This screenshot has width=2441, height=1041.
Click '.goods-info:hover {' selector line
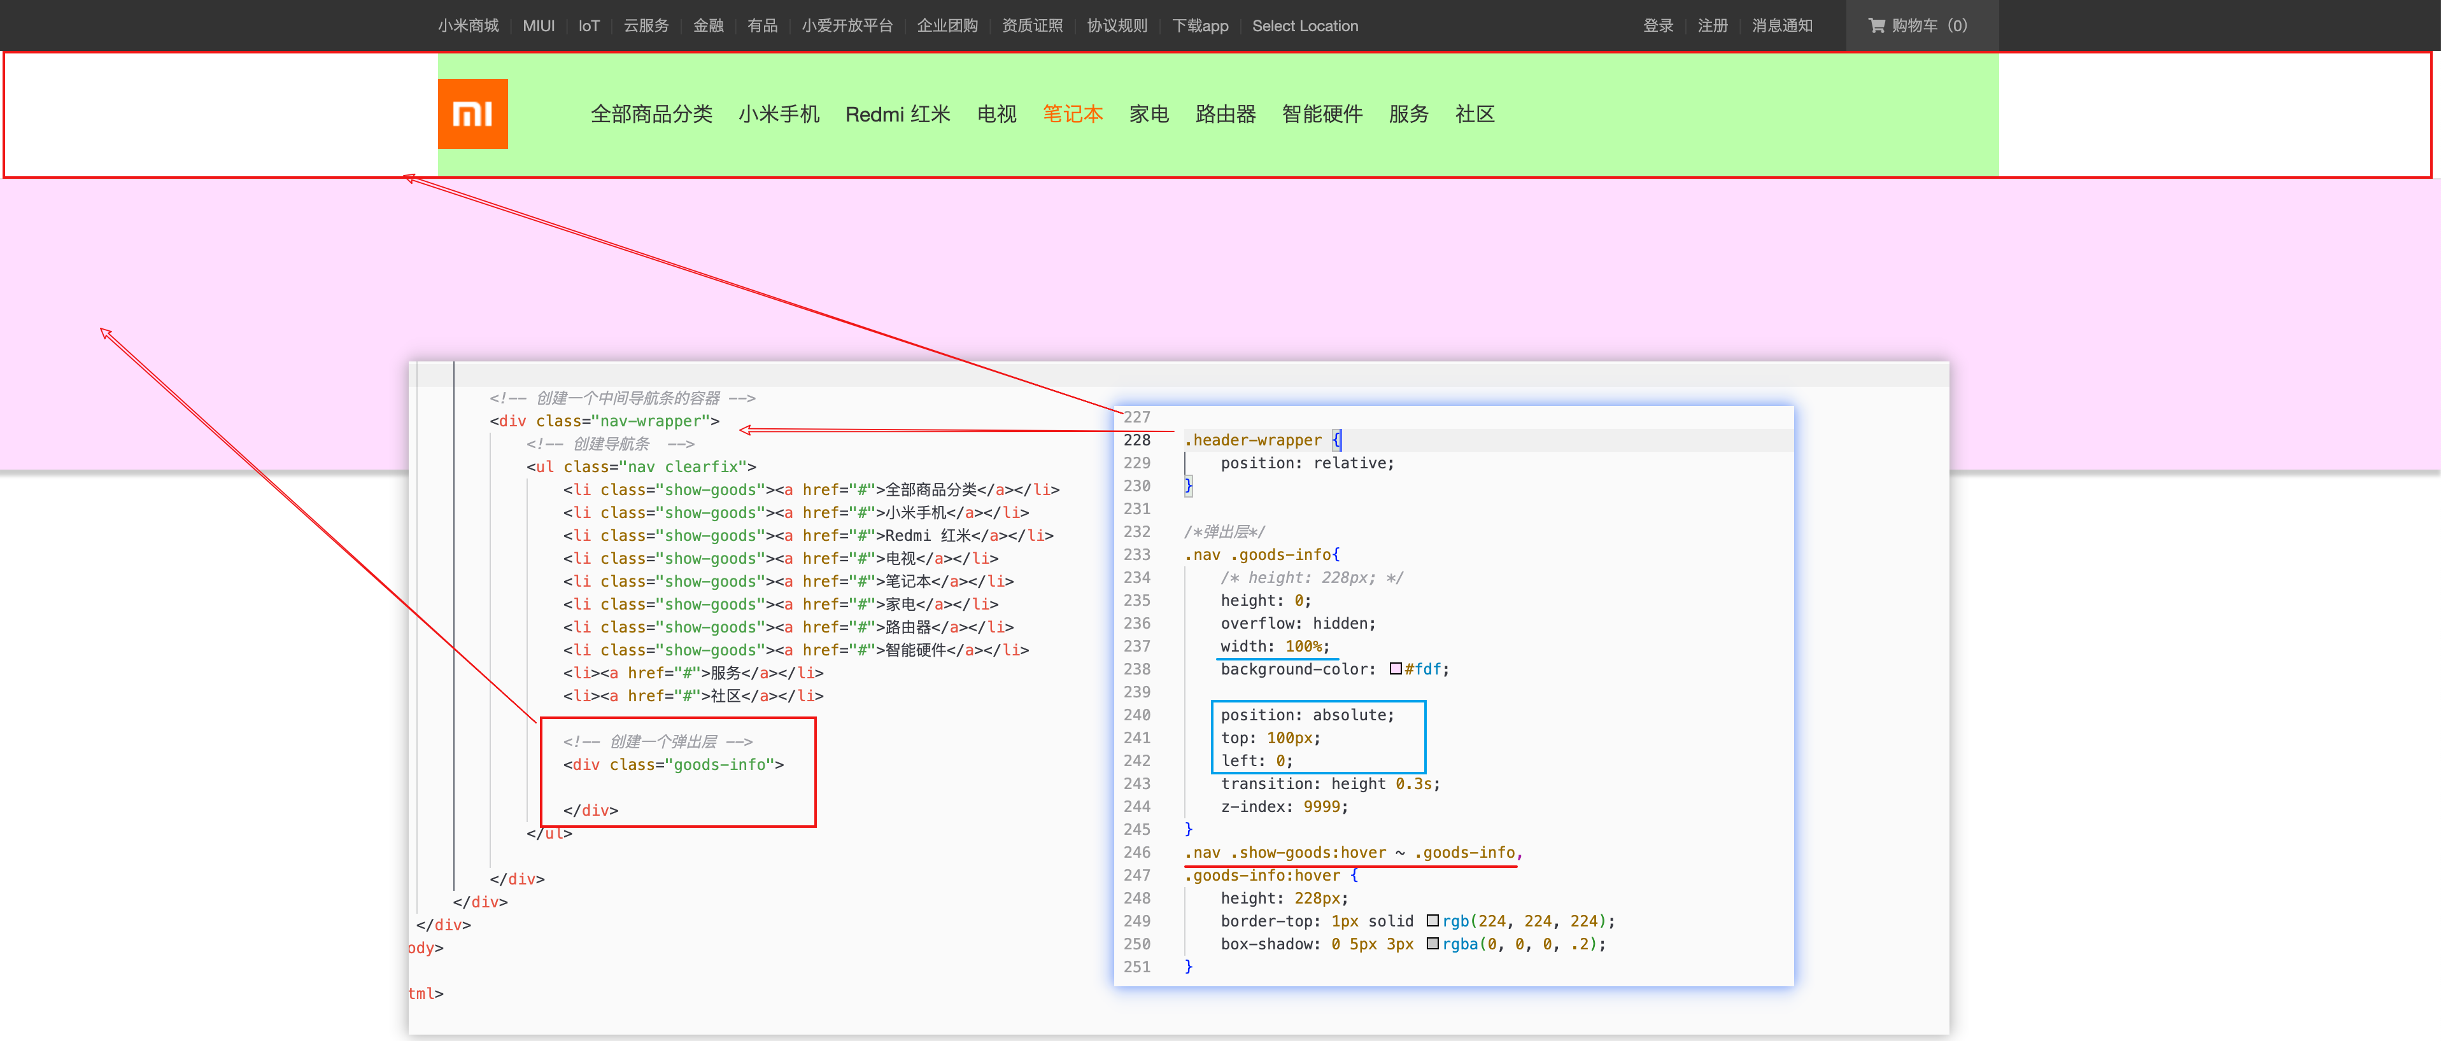point(1271,875)
